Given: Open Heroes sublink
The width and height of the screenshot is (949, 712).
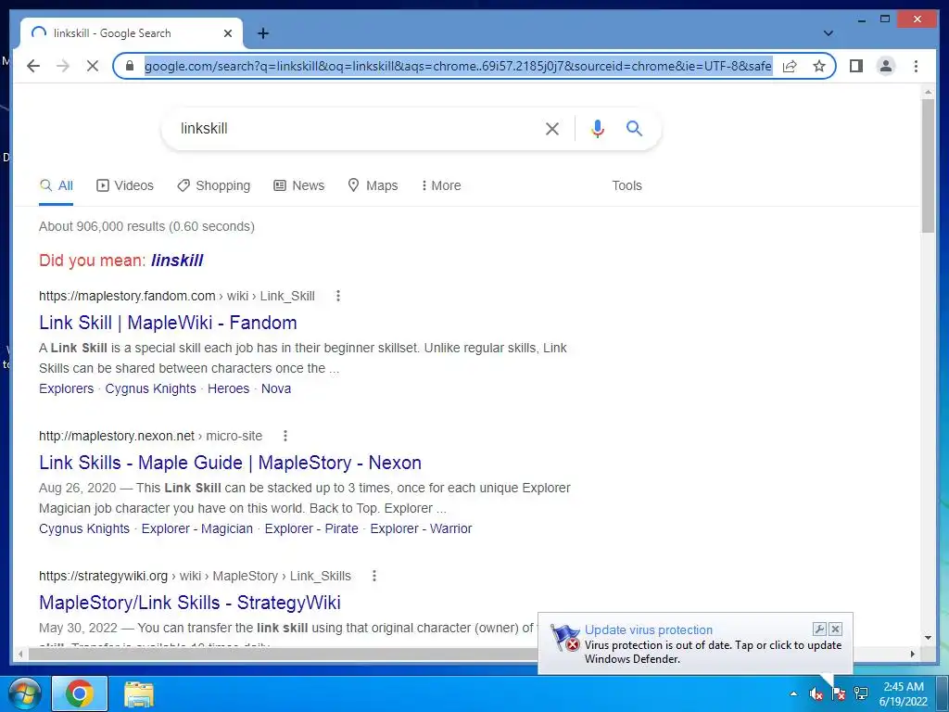Looking at the screenshot, I should point(228,388).
